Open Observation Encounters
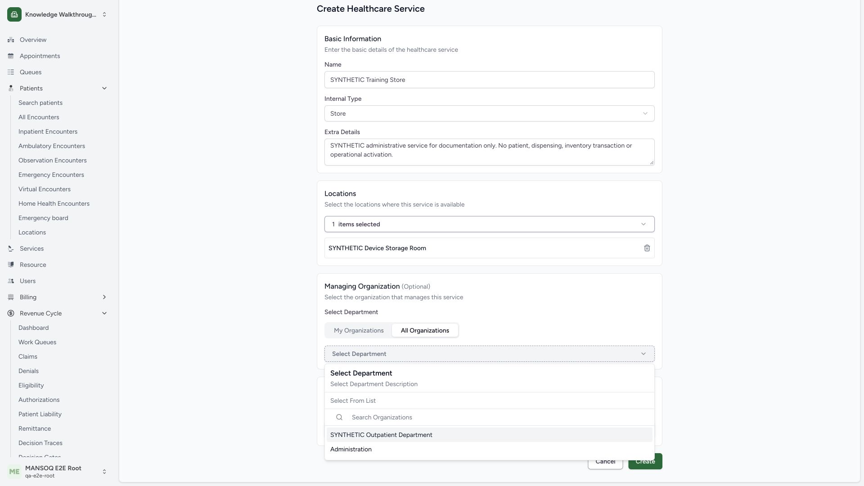 coord(53,160)
